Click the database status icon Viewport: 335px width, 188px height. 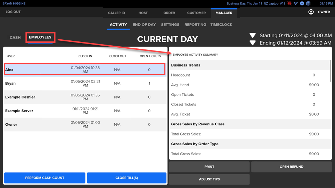(x=308, y=3)
